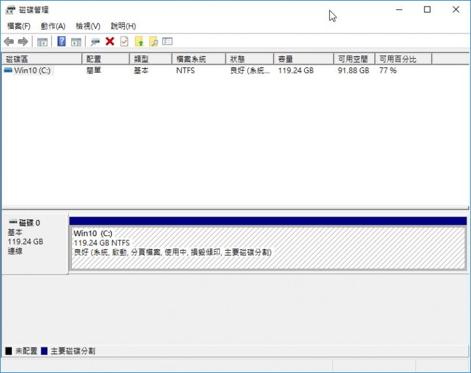Click the red X delete icon

110,41
